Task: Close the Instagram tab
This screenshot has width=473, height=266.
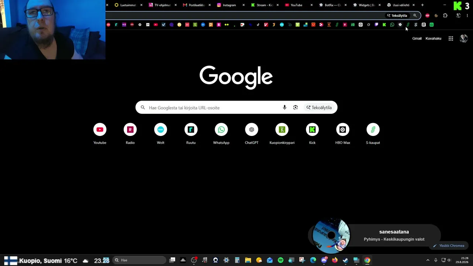Action: [x=244, y=5]
